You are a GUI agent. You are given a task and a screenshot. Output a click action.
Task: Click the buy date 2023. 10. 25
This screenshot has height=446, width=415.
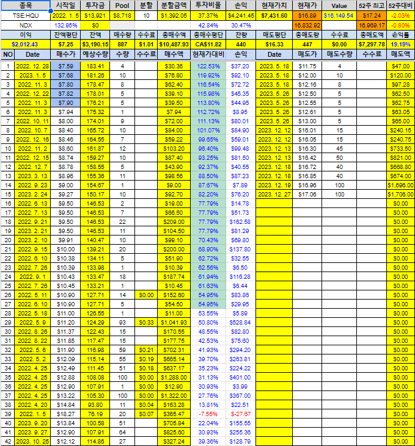point(32,442)
